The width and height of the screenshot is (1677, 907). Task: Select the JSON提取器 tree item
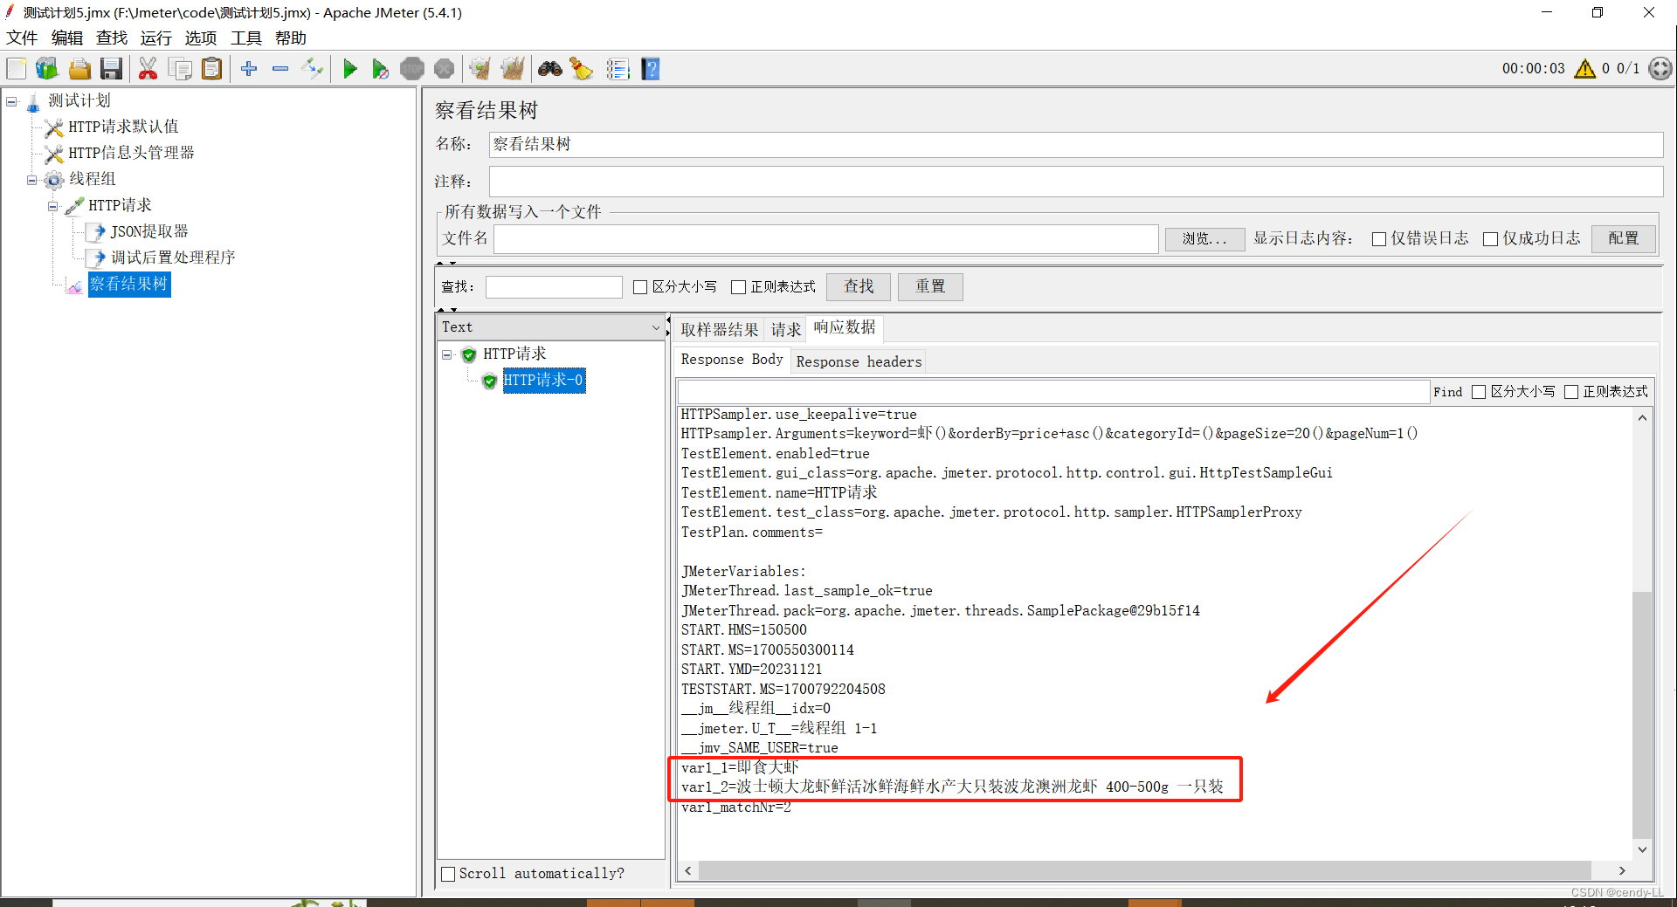click(147, 231)
